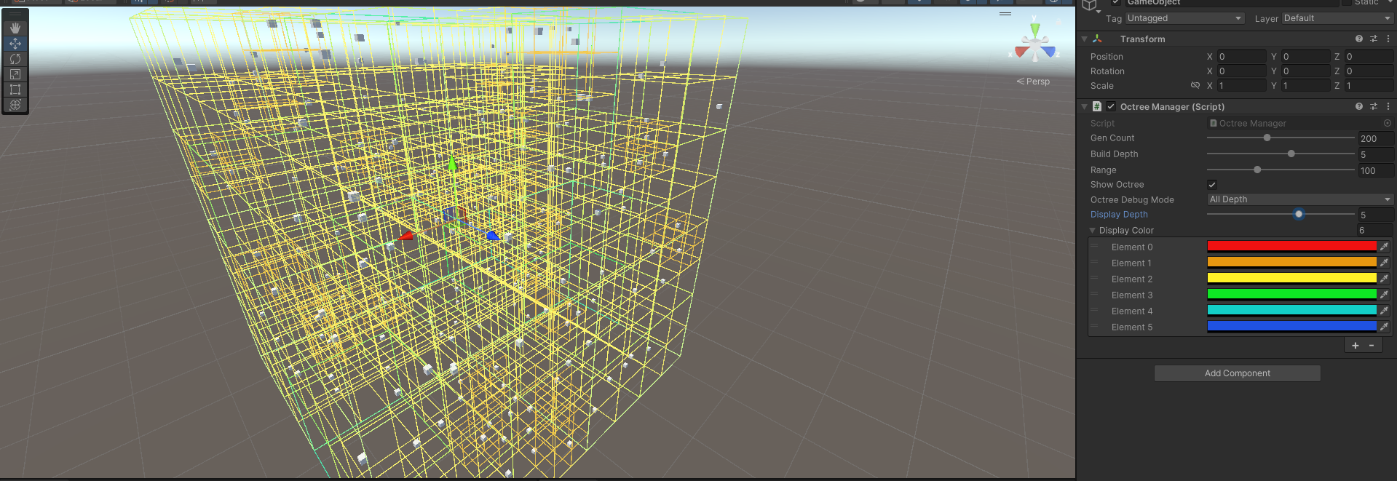
Task: Open the yellow Element 2 color swatch
Action: 1292,279
